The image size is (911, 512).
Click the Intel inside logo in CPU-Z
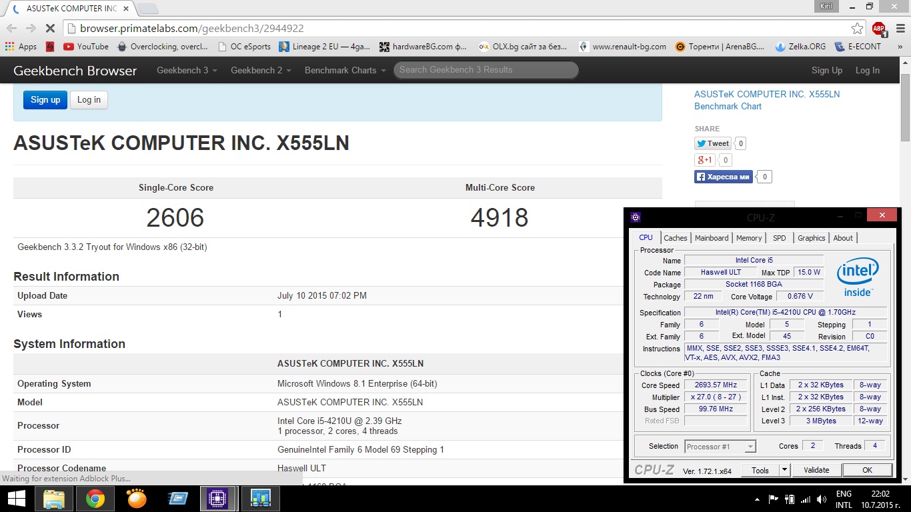pyautogui.click(x=858, y=277)
